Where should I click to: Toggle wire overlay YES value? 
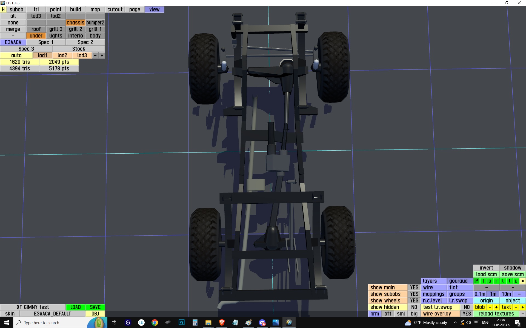pos(467,314)
